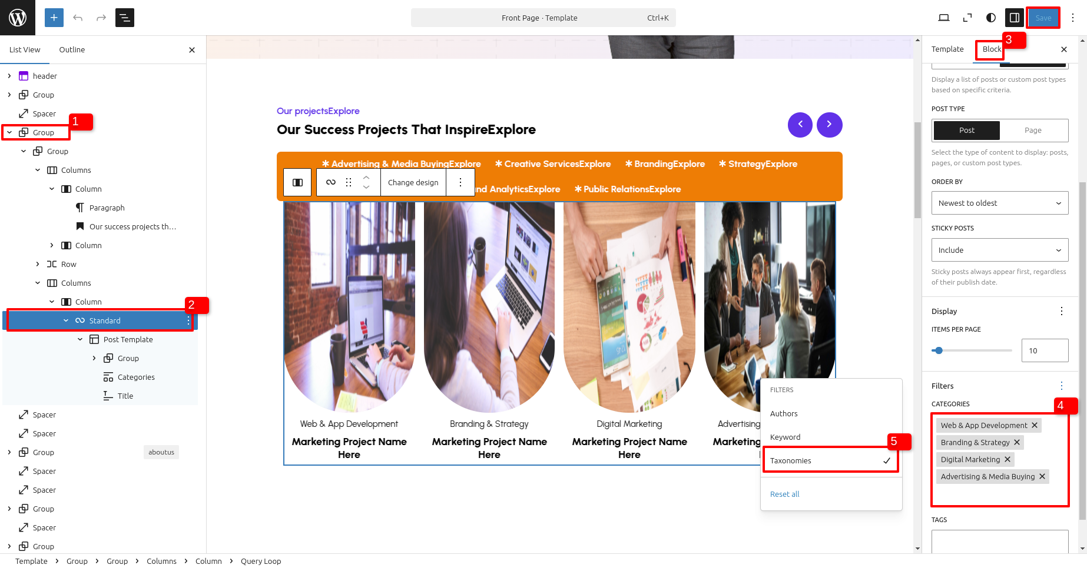Click the Query Loop block type icon
1087x568 pixels.
click(331, 182)
